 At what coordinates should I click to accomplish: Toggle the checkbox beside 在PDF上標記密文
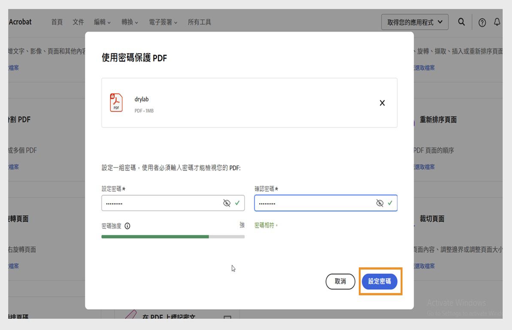tap(227, 316)
